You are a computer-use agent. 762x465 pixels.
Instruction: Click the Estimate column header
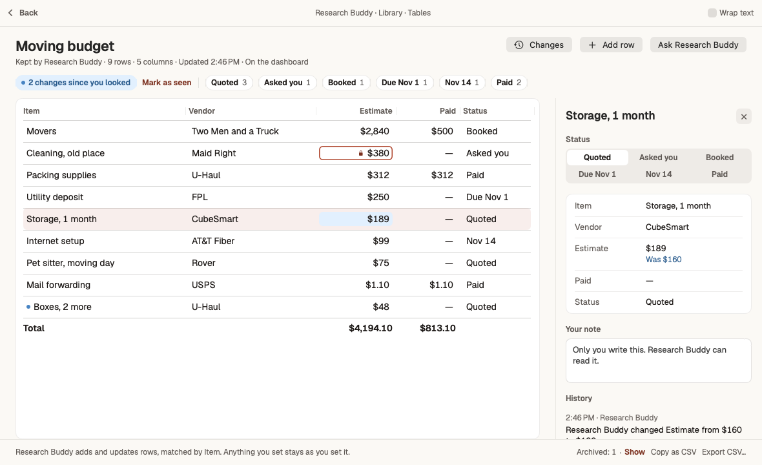point(376,111)
